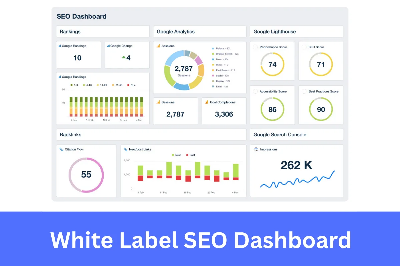Screen dimensions: 400x266
Task: Select the Other legend entry
Action: coord(220,65)
